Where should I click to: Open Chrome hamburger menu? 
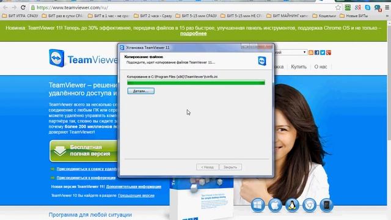click(x=387, y=7)
